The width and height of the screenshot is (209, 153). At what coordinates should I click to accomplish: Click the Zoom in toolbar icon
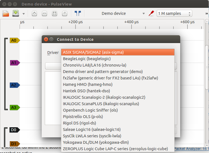(34, 13)
